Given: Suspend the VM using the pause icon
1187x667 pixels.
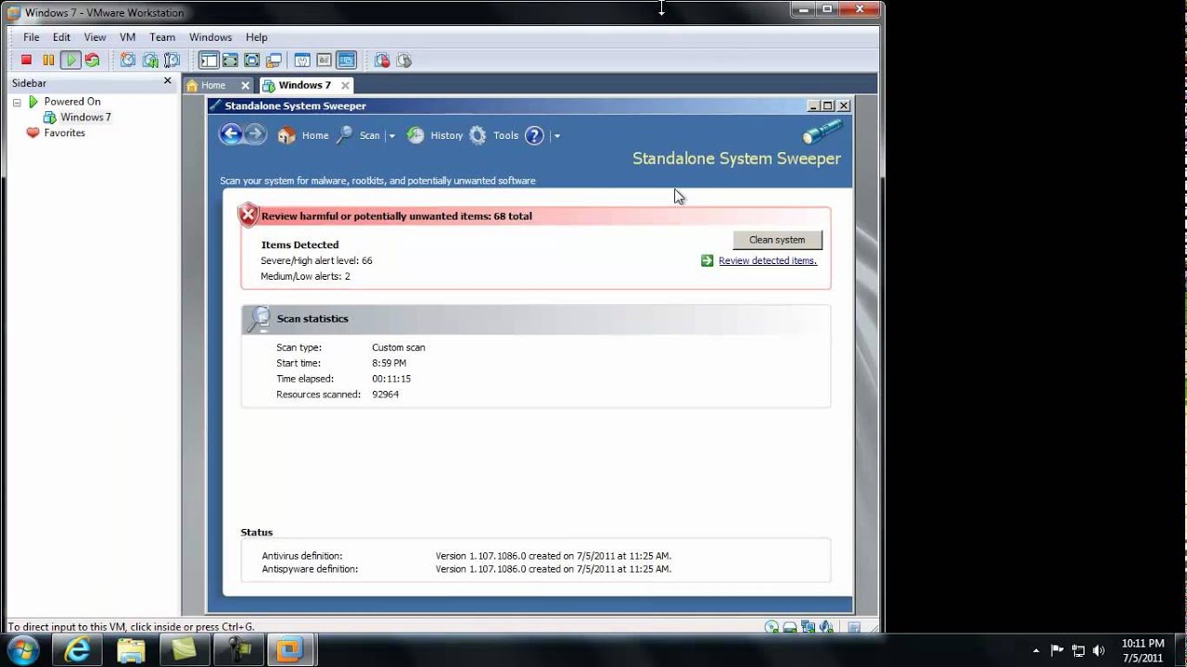Looking at the screenshot, I should (x=49, y=60).
